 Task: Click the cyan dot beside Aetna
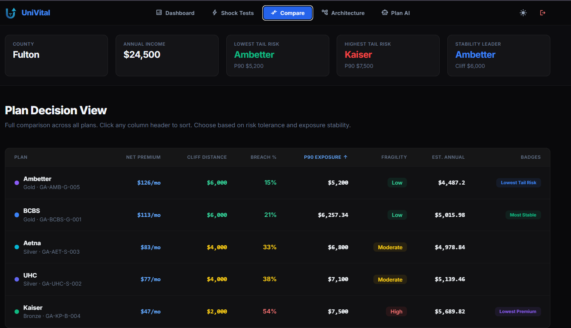coord(17,247)
